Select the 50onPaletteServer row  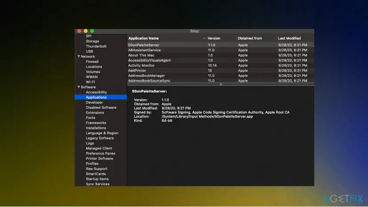coord(220,45)
